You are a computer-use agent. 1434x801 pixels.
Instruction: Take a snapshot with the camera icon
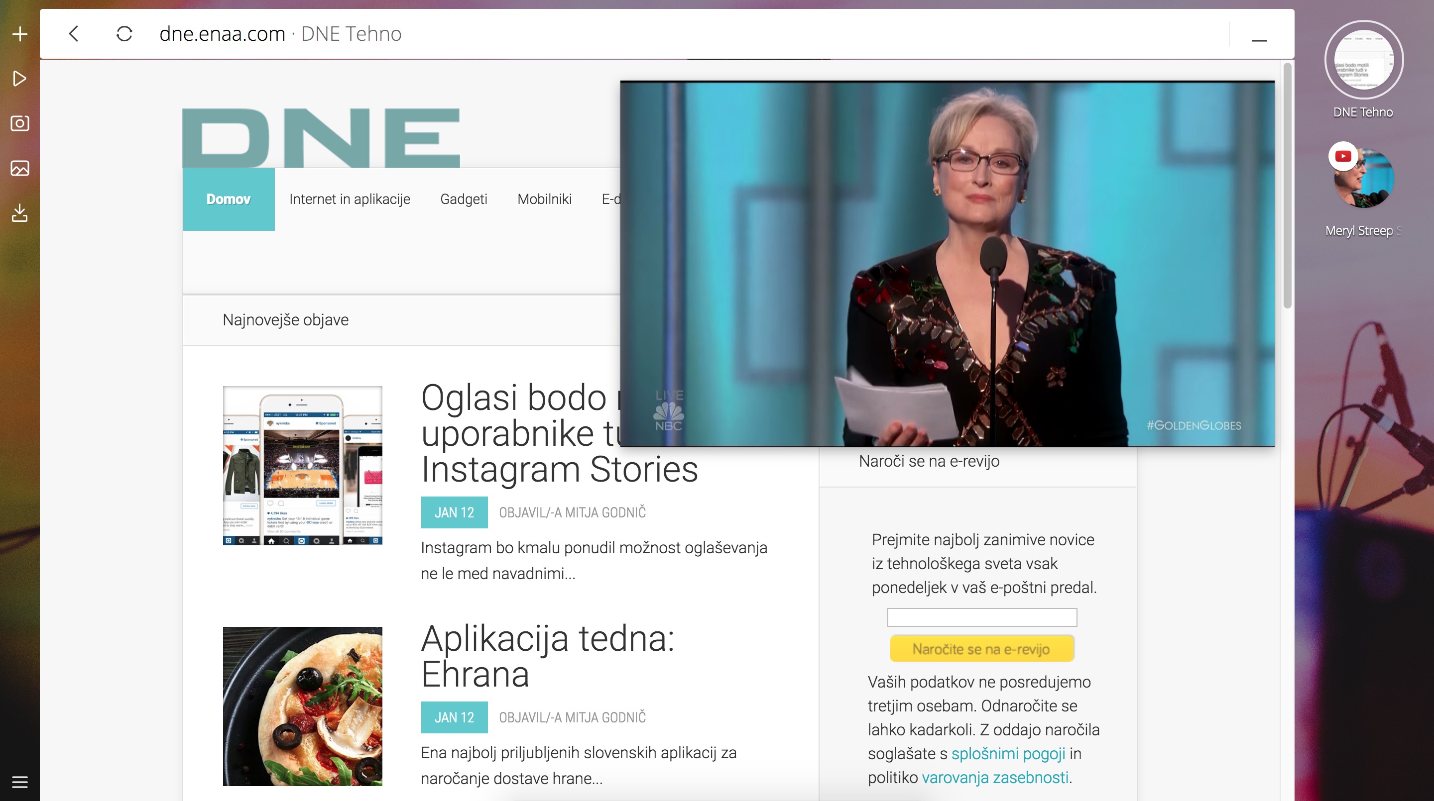(x=20, y=123)
